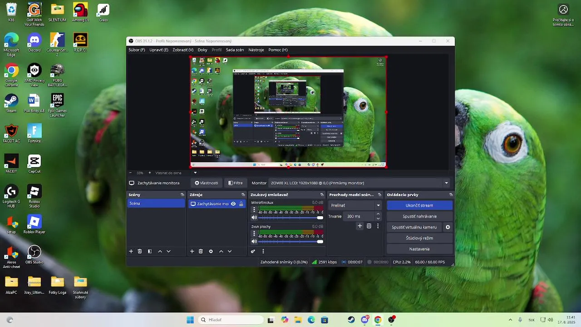
Task: Open Discord desktop icon
Action: [x=34, y=43]
